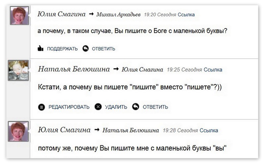Open Наталья Белюшина's avatar photo
265x163 pixels.
18,70
